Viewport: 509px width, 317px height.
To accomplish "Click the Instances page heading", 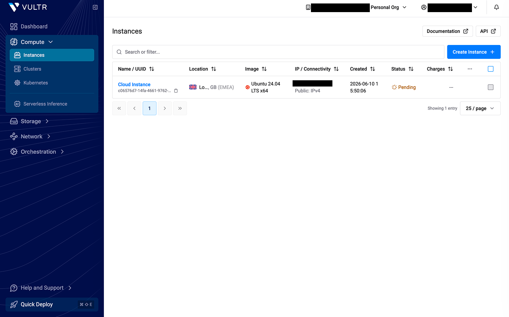I will click(x=127, y=31).
